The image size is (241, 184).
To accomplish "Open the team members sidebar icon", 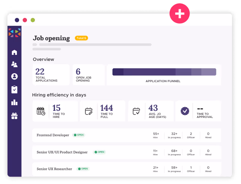I will (15, 64).
